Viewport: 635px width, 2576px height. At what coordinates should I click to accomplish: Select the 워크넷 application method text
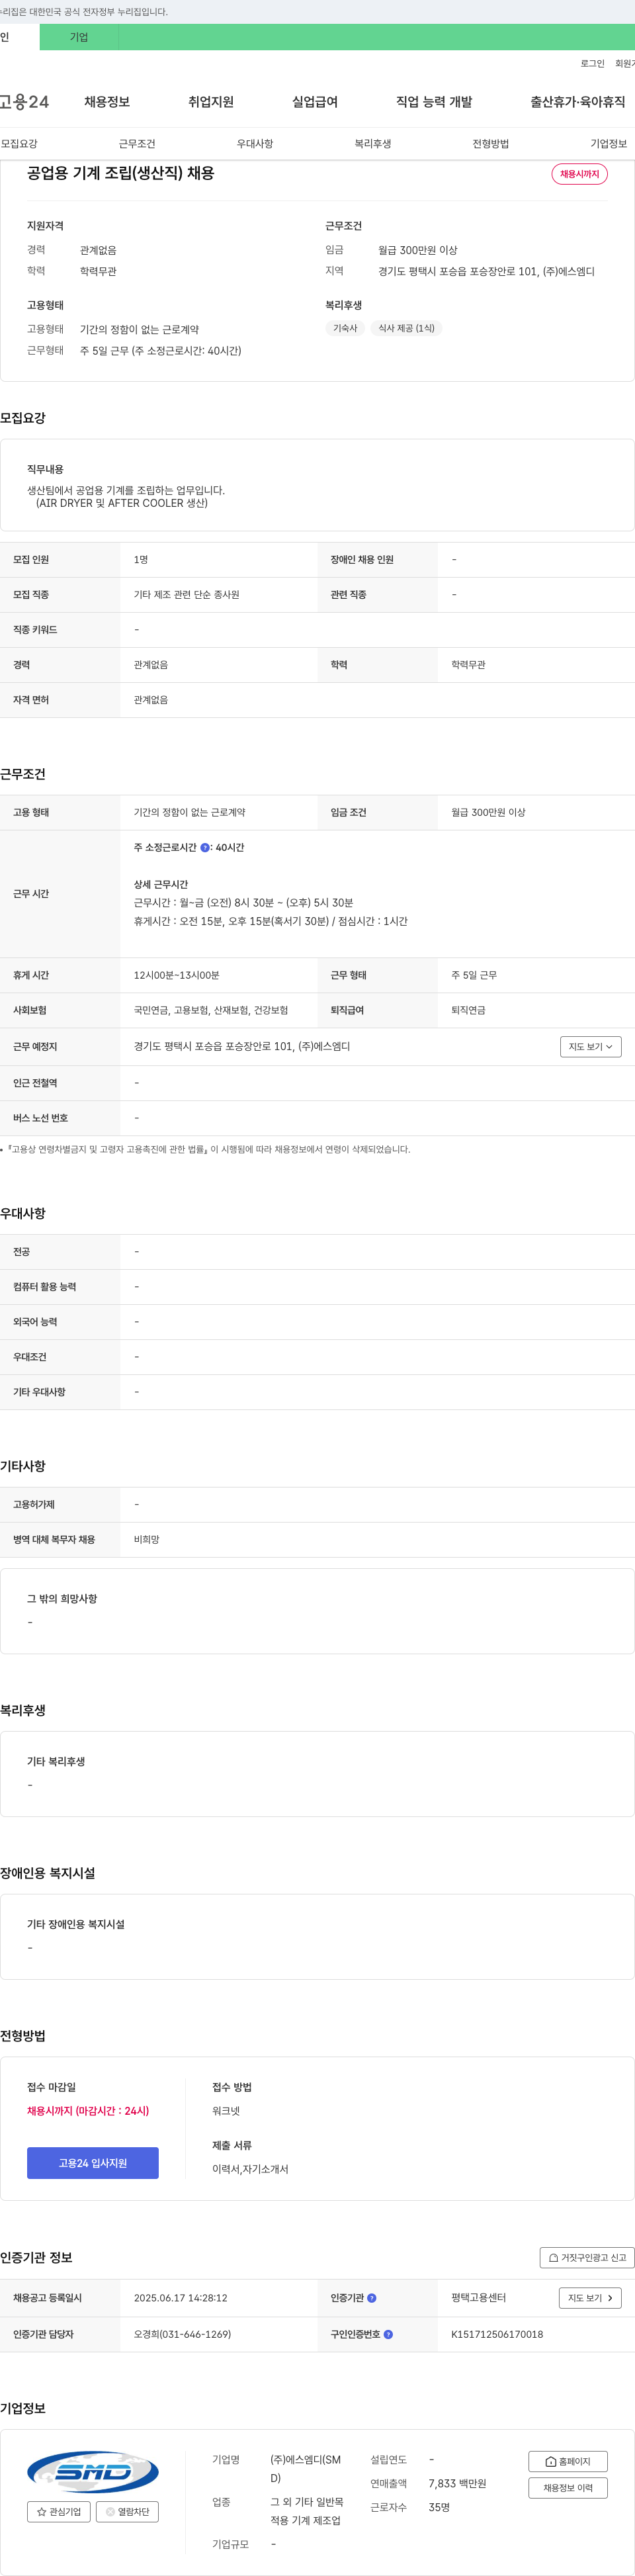point(226,2111)
